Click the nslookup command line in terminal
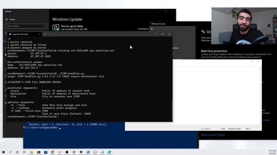 click(61, 51)
